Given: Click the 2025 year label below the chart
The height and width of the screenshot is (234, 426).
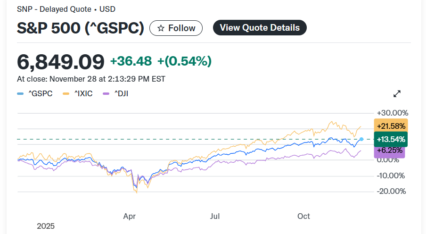Looking at the screenshot, I should tap(46, 226).
